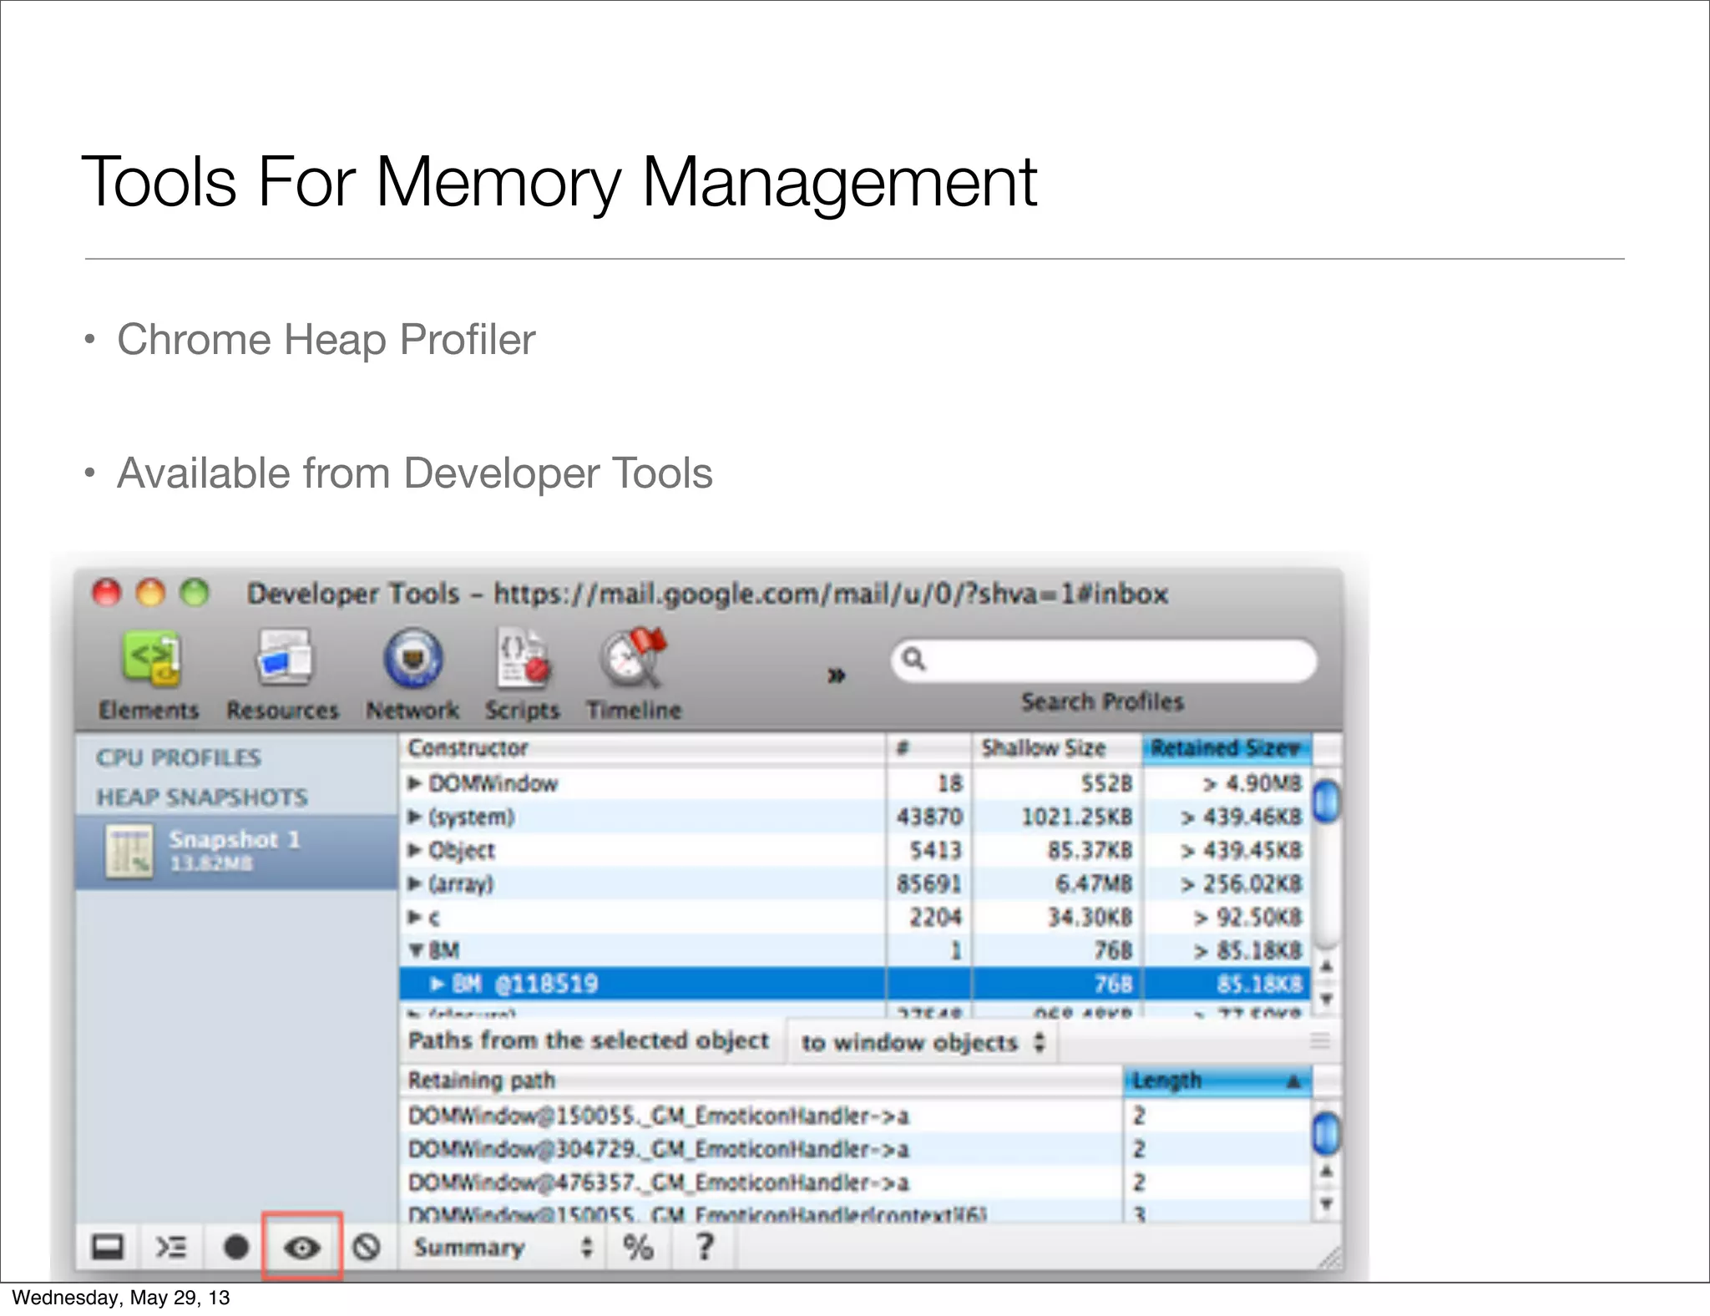Click the Snapshot 1 thumbnail icon

pyautogui.click(x=129, y=851)
